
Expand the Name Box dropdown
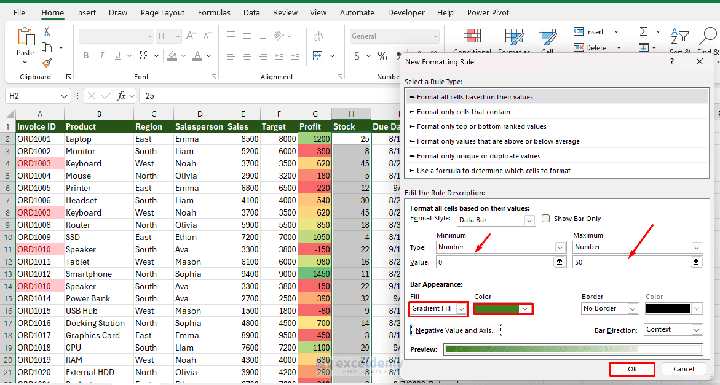point(64,96)
